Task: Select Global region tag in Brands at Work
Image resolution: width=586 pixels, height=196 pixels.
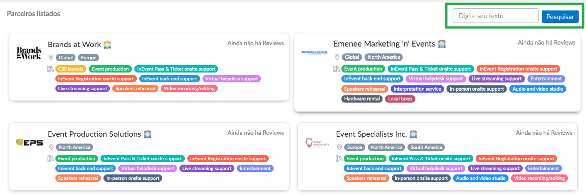Action: [x=66, y=58]
